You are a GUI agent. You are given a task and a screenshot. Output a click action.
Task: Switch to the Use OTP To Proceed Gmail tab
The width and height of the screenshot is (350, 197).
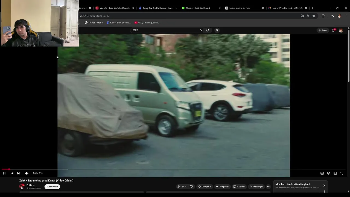(285, 8)
